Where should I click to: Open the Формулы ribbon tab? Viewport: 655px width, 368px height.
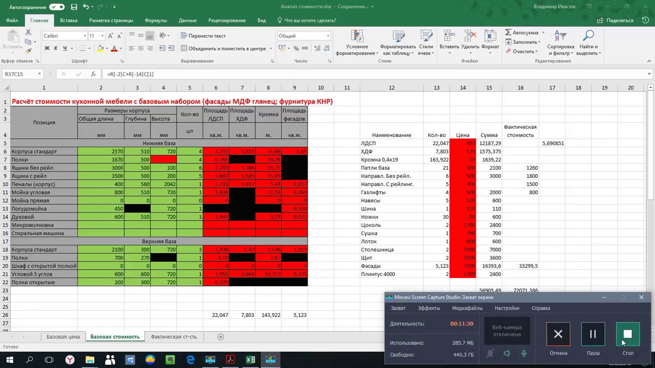click(156, 20)
